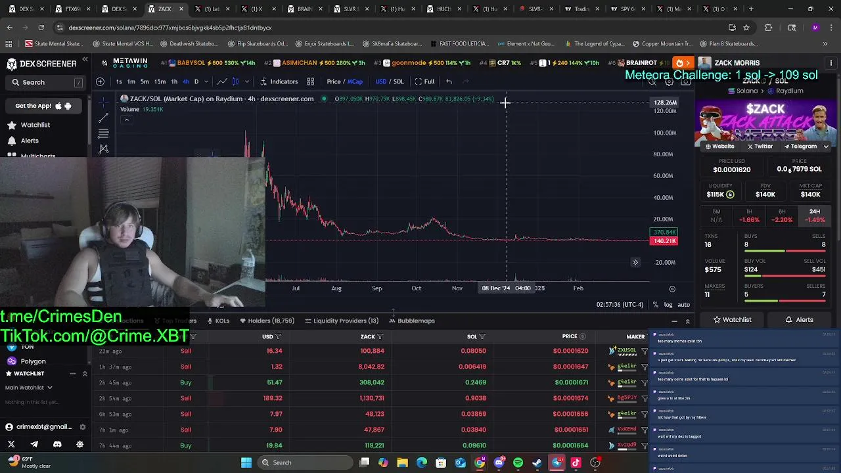Viewport: 841px width, 473px height.
Task: Toggle percent scale on chart
Action: [x=655, y=305]
